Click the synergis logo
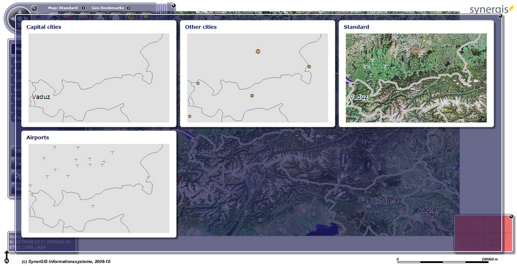This screenshot has height=266, width=517. pyautogui.click(x=491, y=8)
